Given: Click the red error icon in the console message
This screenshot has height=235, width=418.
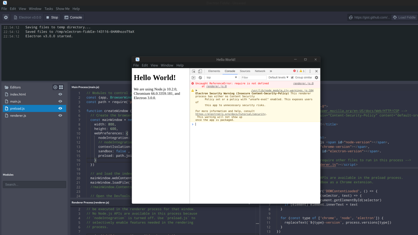Looking at the screenshot, I should (x=192, y=84).
